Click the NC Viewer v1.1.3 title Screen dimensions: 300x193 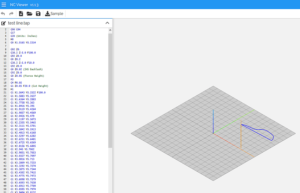24,5
